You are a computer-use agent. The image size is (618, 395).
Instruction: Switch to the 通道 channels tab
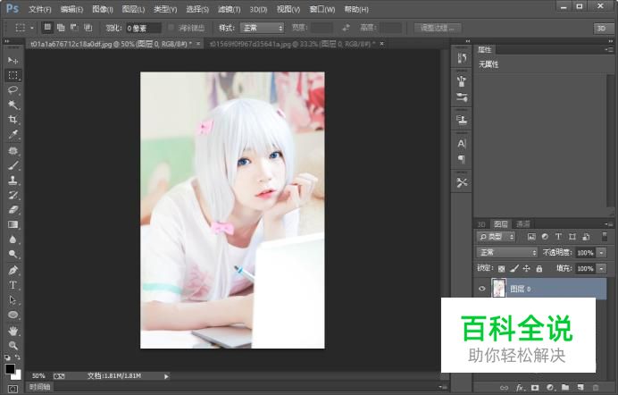click(x=523, y=223)
